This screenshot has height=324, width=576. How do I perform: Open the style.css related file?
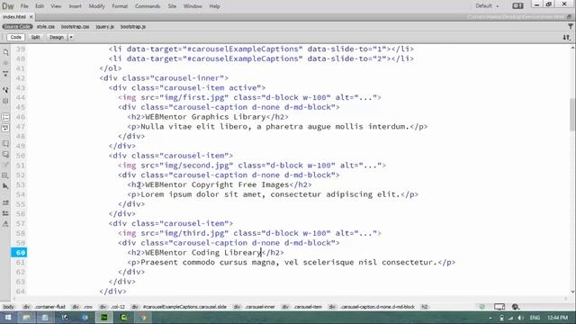tap(46, 27)
